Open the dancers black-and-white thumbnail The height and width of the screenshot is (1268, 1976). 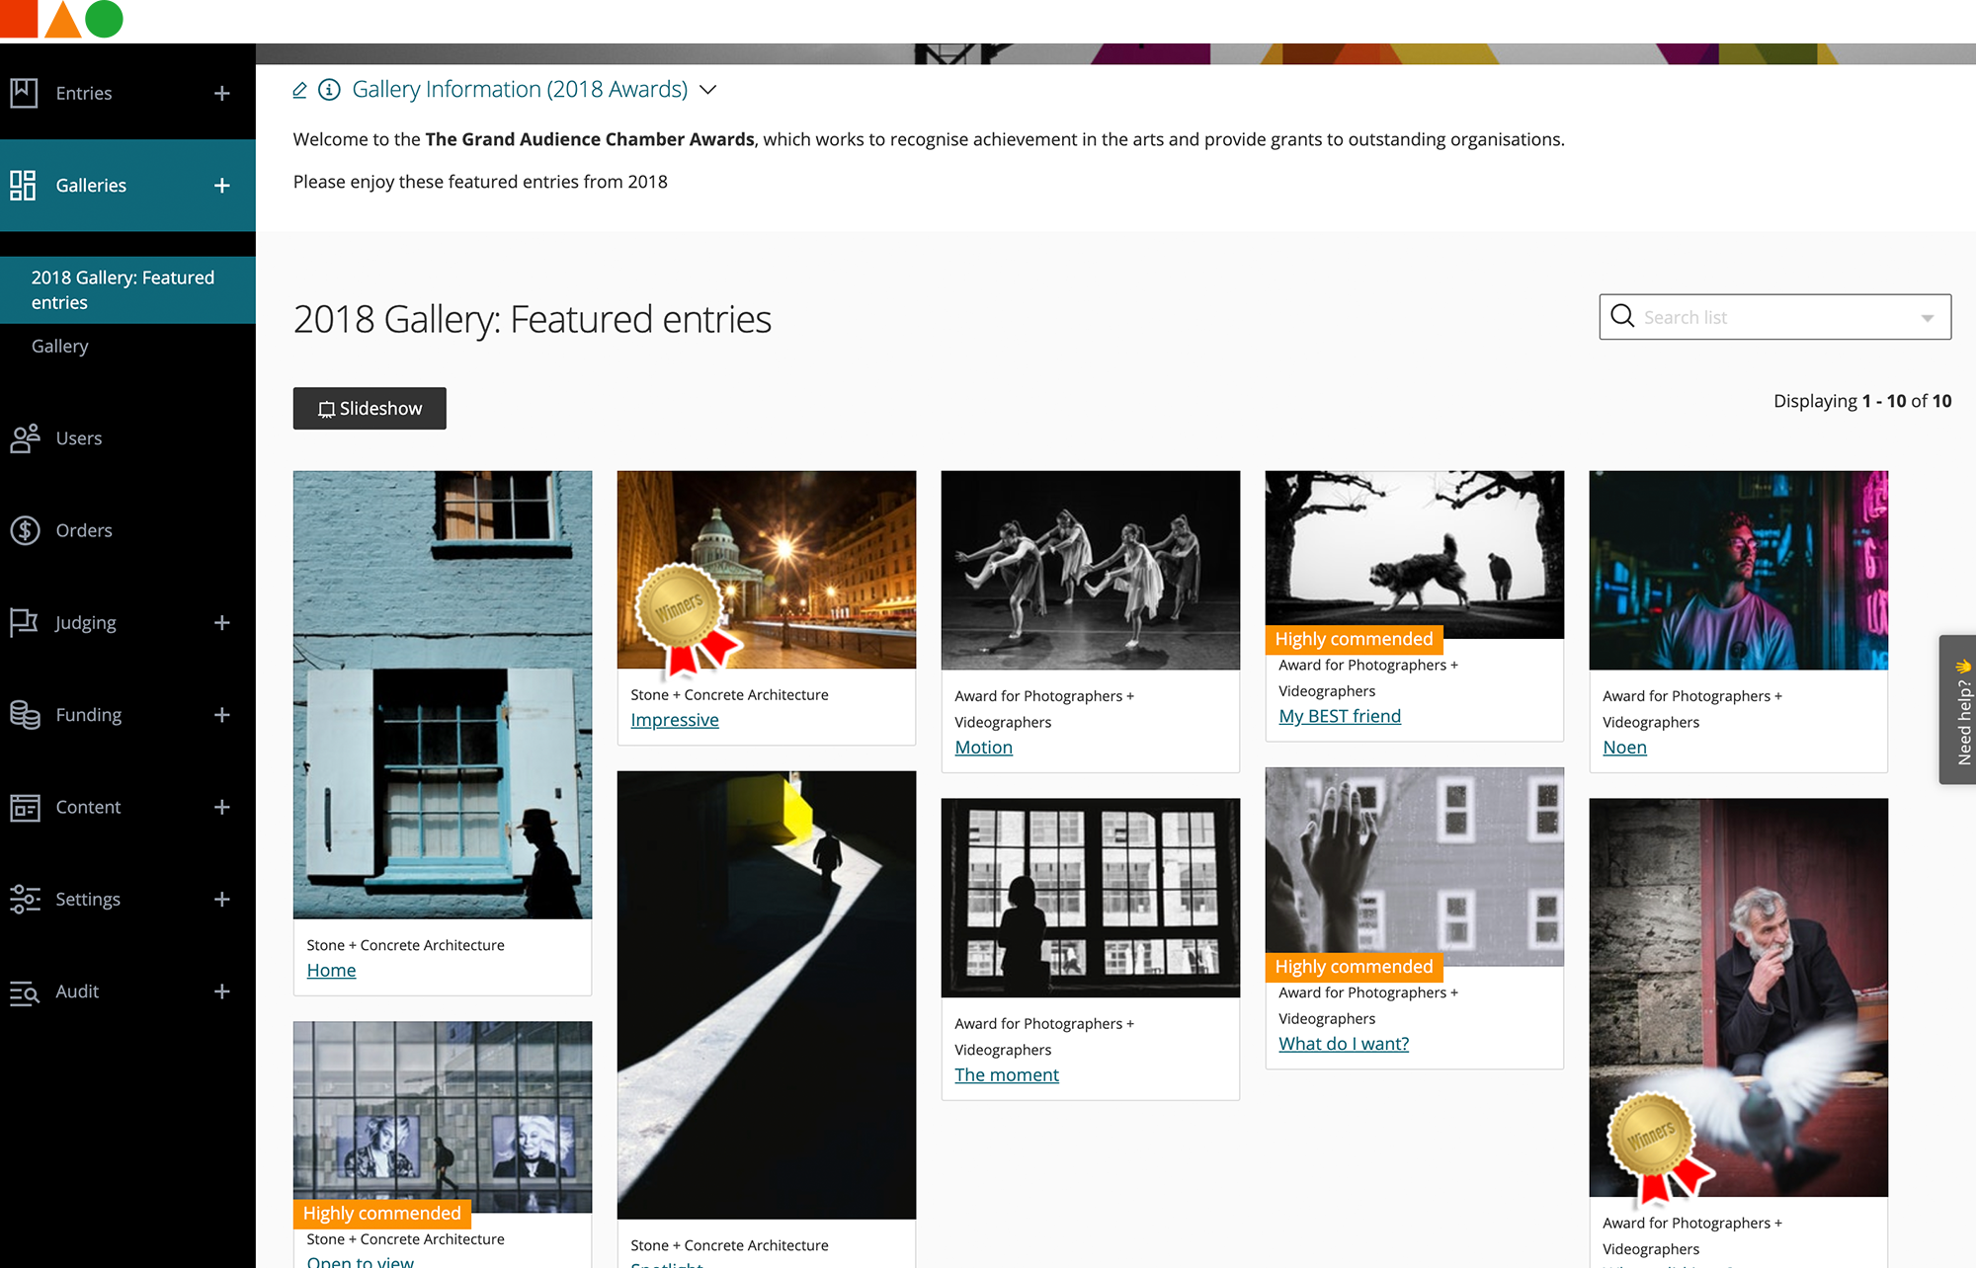(x=1091, y=570)
